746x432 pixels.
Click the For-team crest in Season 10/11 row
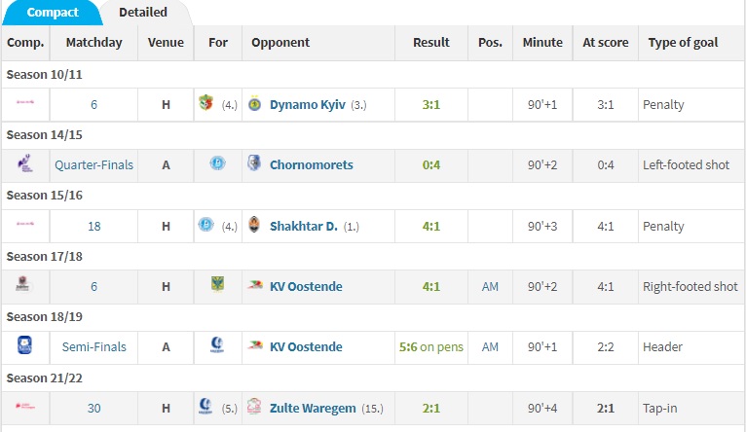click(x=205, y=104)
